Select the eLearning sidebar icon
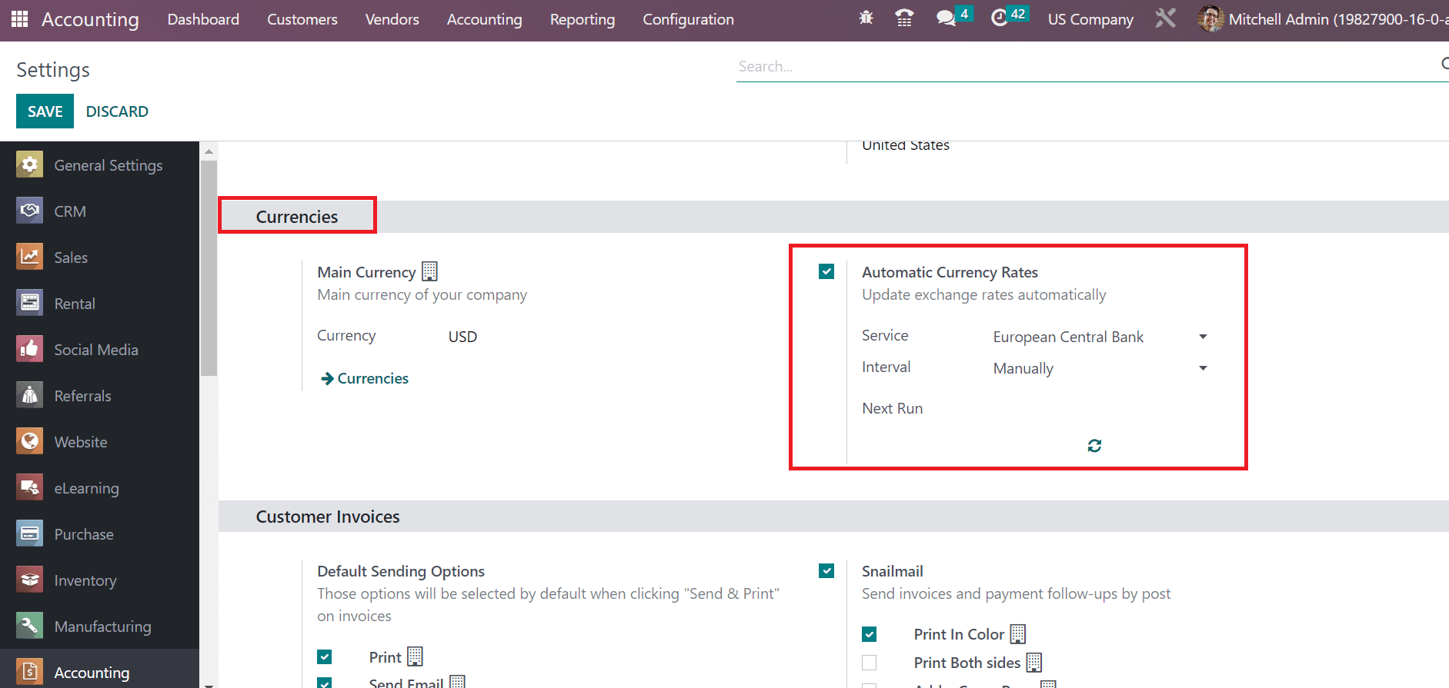 29,487
